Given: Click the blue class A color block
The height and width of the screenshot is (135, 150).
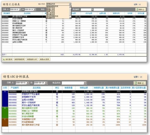Looking at the screenshot, I should coord(5,99).
